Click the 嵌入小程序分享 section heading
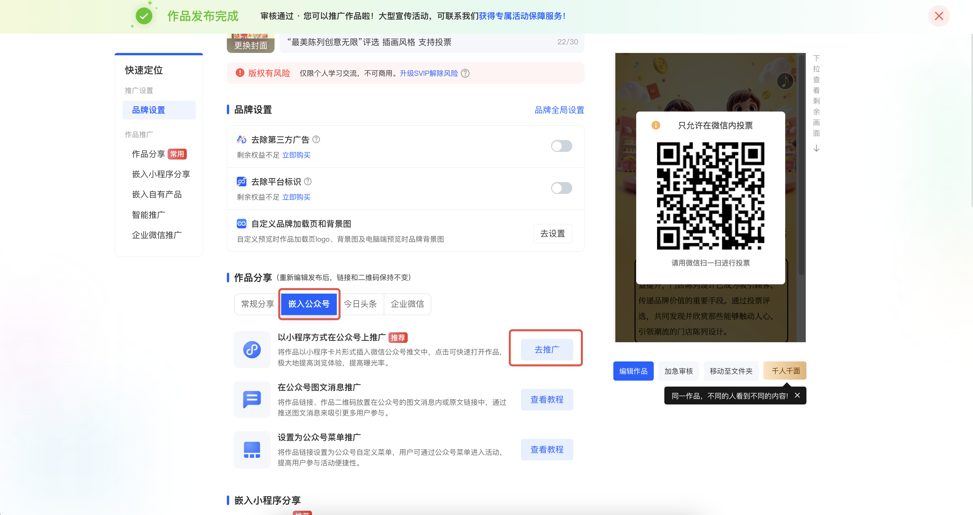 [x=267, y=500]
